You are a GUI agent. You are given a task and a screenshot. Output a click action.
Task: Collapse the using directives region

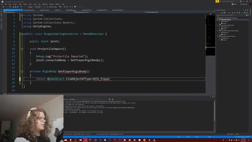22,15
